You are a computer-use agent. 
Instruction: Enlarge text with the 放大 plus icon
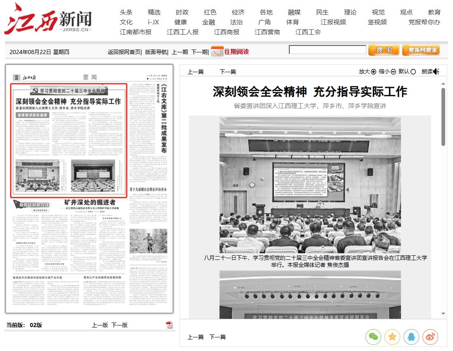pos(374,72)
